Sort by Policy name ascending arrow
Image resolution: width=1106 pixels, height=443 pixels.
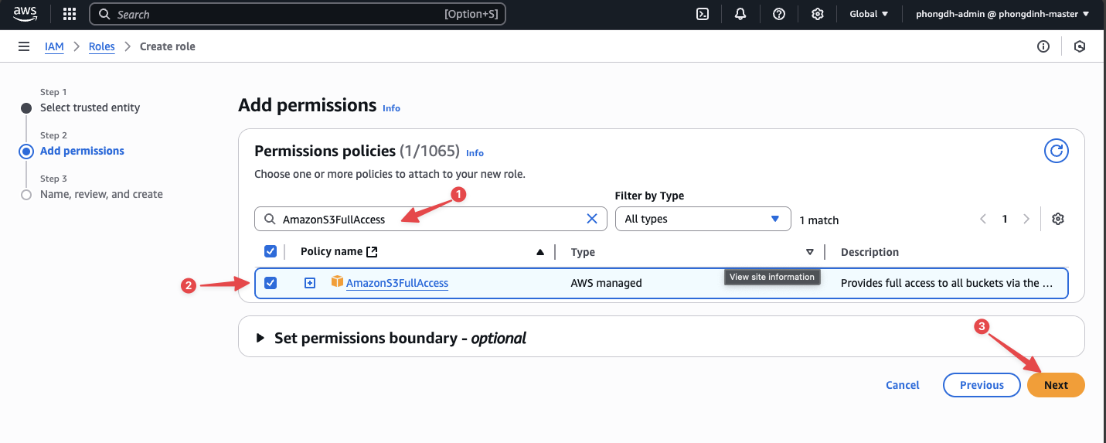pyautogui.click(x=540, y=252)
